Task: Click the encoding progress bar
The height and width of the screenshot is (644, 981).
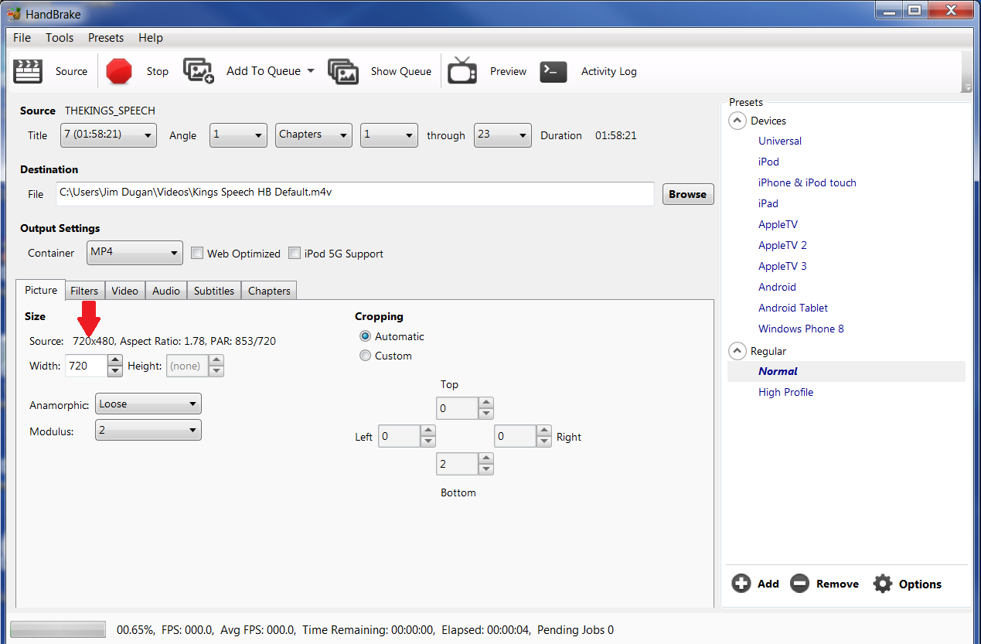Action: click(x=58, y=629)
